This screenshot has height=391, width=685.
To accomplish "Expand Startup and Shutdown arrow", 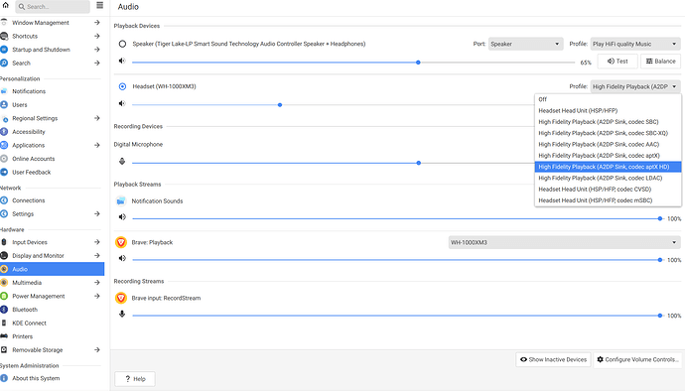I will coord(97,50).
